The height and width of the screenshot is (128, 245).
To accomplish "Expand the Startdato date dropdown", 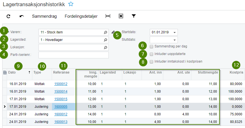I will tap(174, 33).
